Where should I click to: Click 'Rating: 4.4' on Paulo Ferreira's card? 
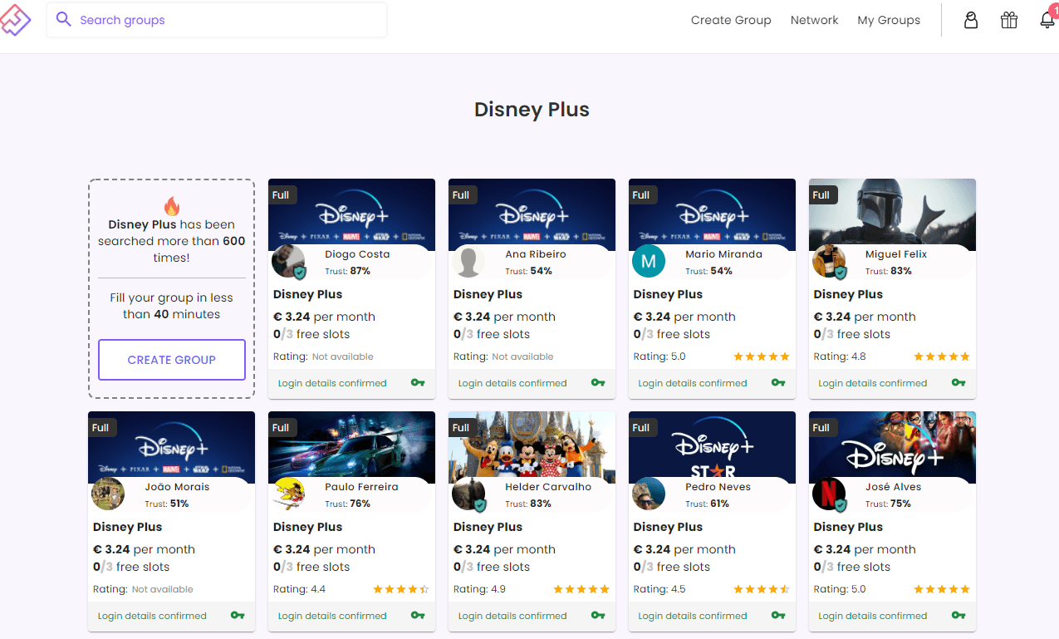pos(299,589)
